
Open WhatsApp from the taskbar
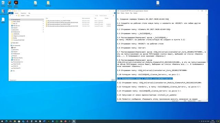(x=57, y=121)
